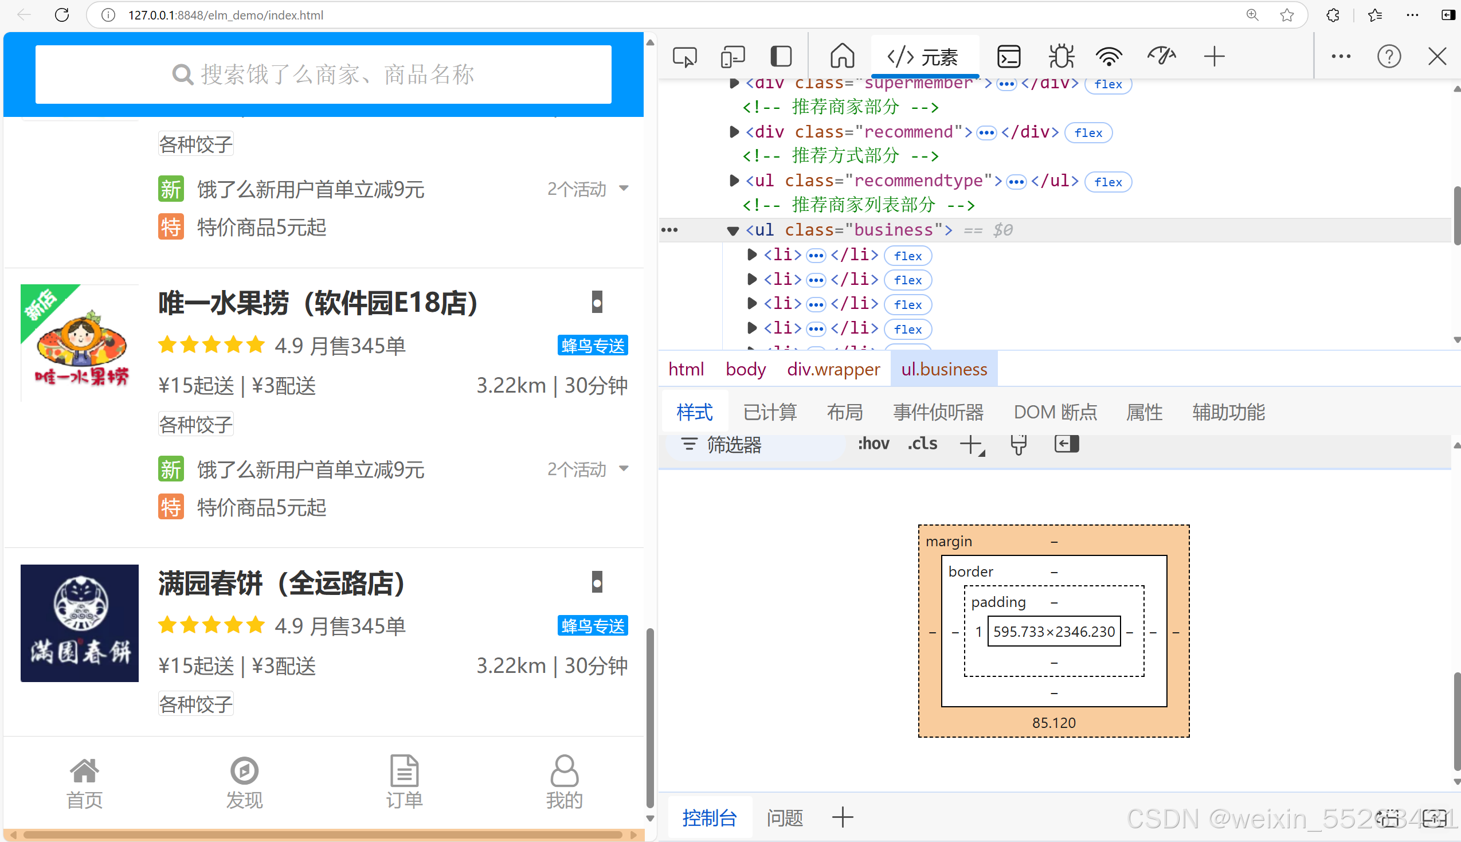Image resolution: width=1461 pixels, height=842 pixels.
Task: Toggle the DevTools dock position icon
Action: point(781,56)
